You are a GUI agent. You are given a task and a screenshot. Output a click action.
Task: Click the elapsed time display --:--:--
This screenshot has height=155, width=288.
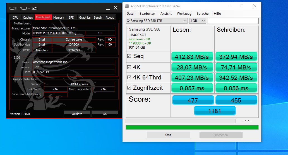click(x=247, y=121)
